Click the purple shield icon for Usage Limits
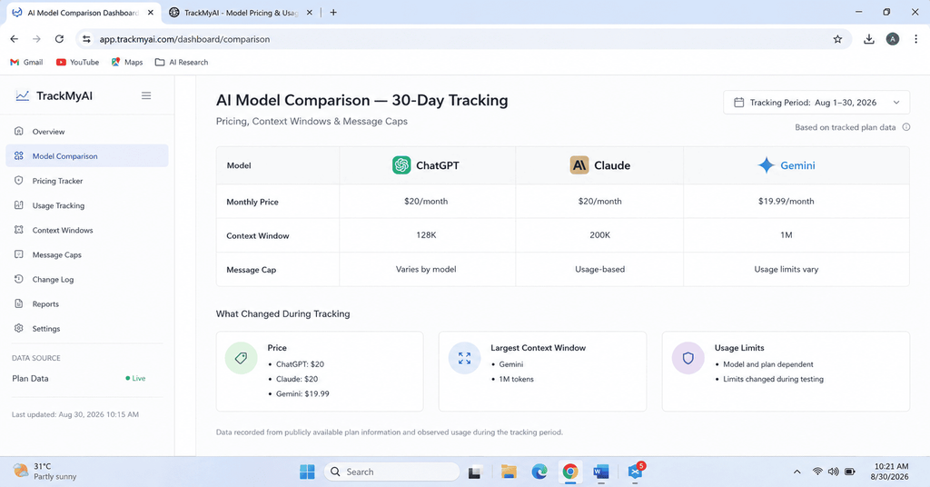Viewport: 930px width, 487px height. (688, 358)
